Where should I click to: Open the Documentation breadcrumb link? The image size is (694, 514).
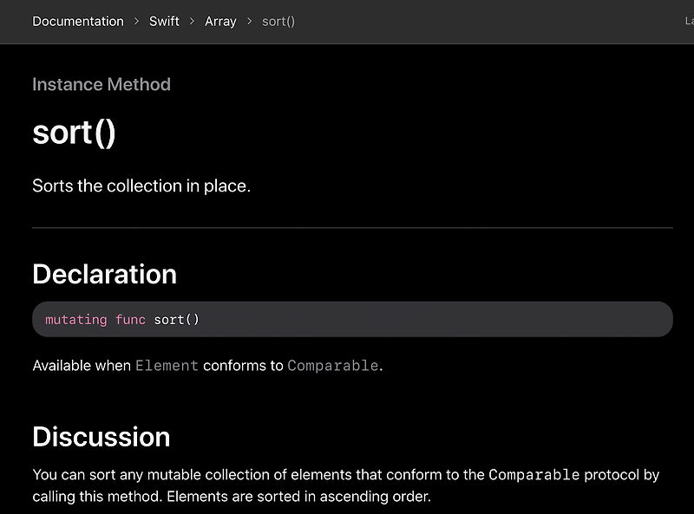78,21
